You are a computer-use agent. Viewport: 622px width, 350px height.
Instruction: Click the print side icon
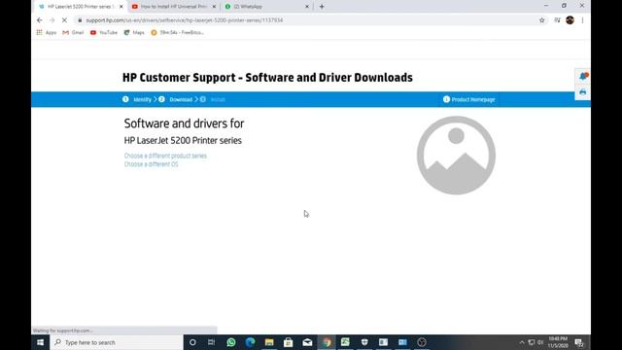pyautogui.click(x=583, y=92)
